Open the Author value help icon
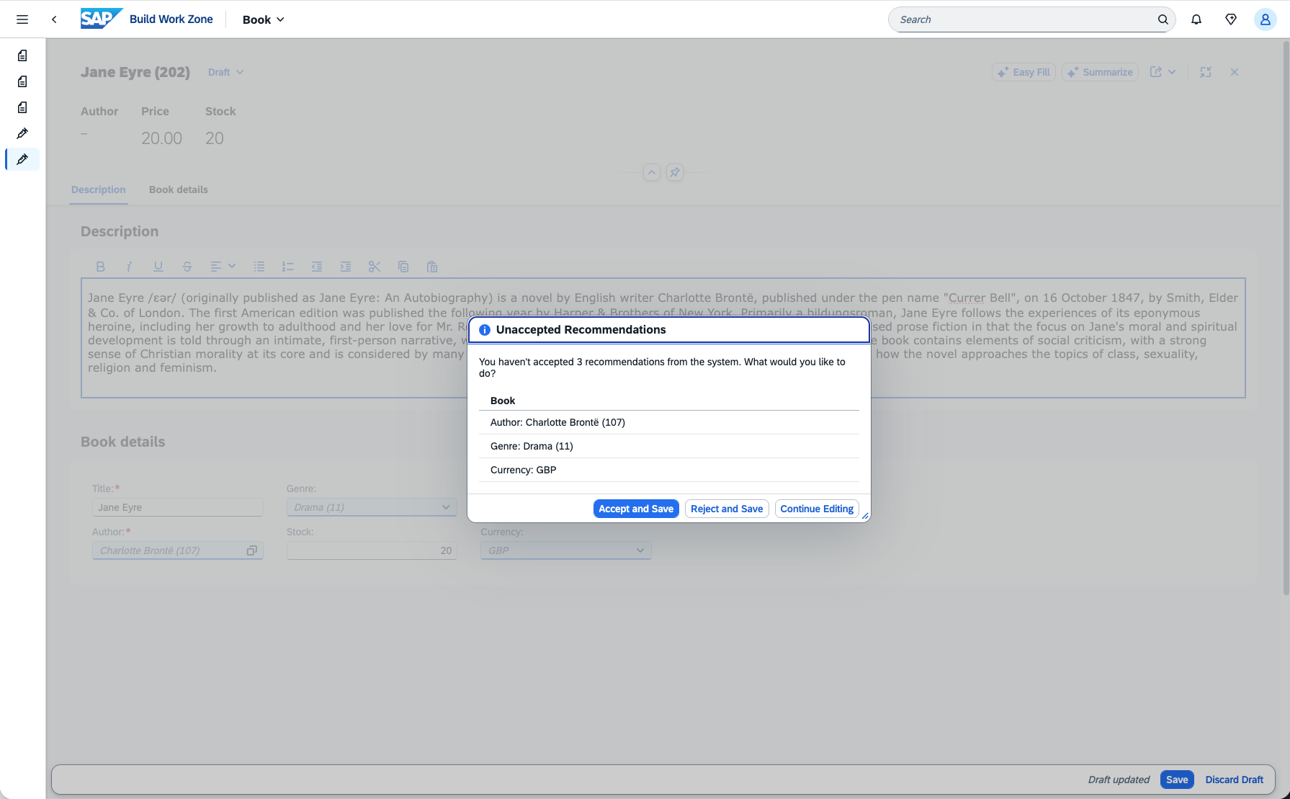The height and width of the screenshot is (799, 1290). coord(251,550)
